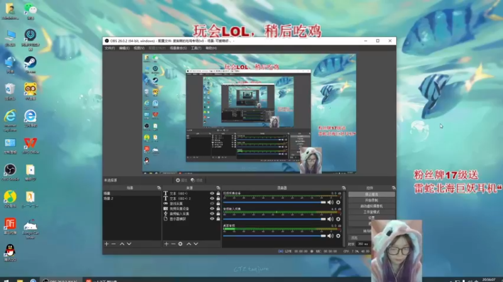This screenshot has height=282, width=503.
Task: Remove selected scene with minus icon in Scenes panel
Action: pyautogui.click(x=114, y=244)
